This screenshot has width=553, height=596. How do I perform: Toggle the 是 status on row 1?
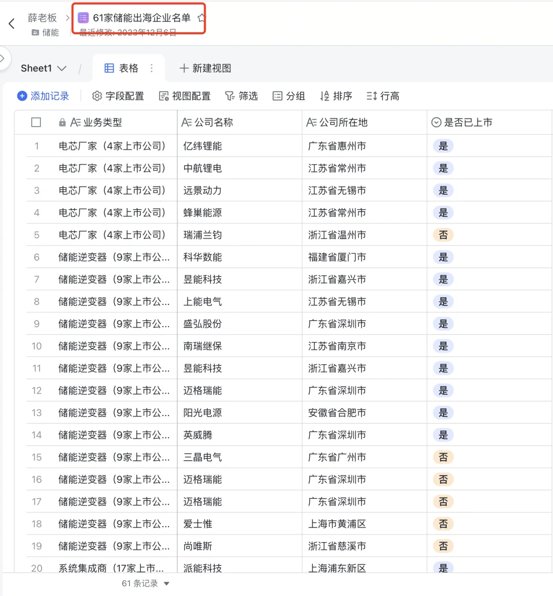442,146
